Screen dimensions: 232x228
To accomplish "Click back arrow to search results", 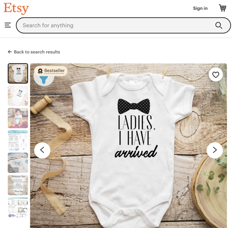I will (10, 52).
